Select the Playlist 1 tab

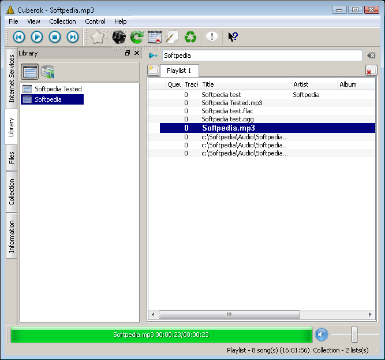[179, 70]
